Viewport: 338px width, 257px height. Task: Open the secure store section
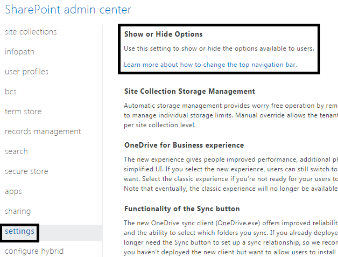[x=26, y=171]
